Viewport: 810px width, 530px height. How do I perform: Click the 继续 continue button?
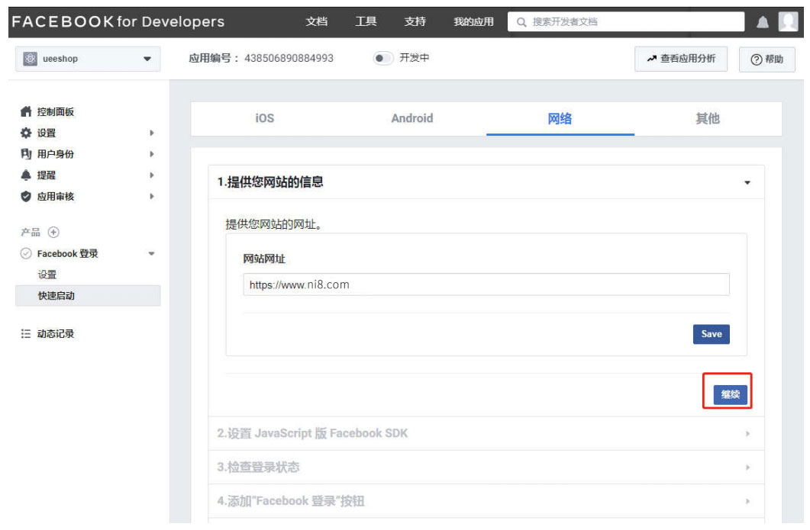point(730,394)
